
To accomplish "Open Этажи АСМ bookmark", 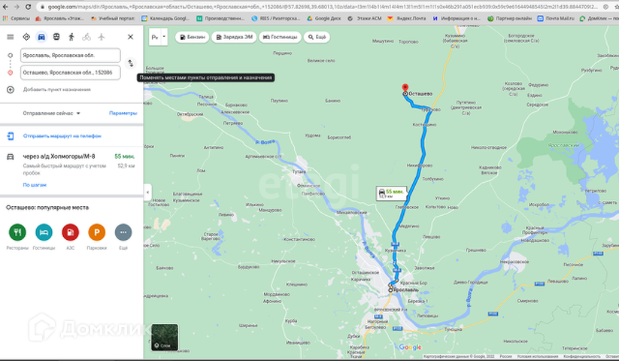I will (x=365, y=19).
